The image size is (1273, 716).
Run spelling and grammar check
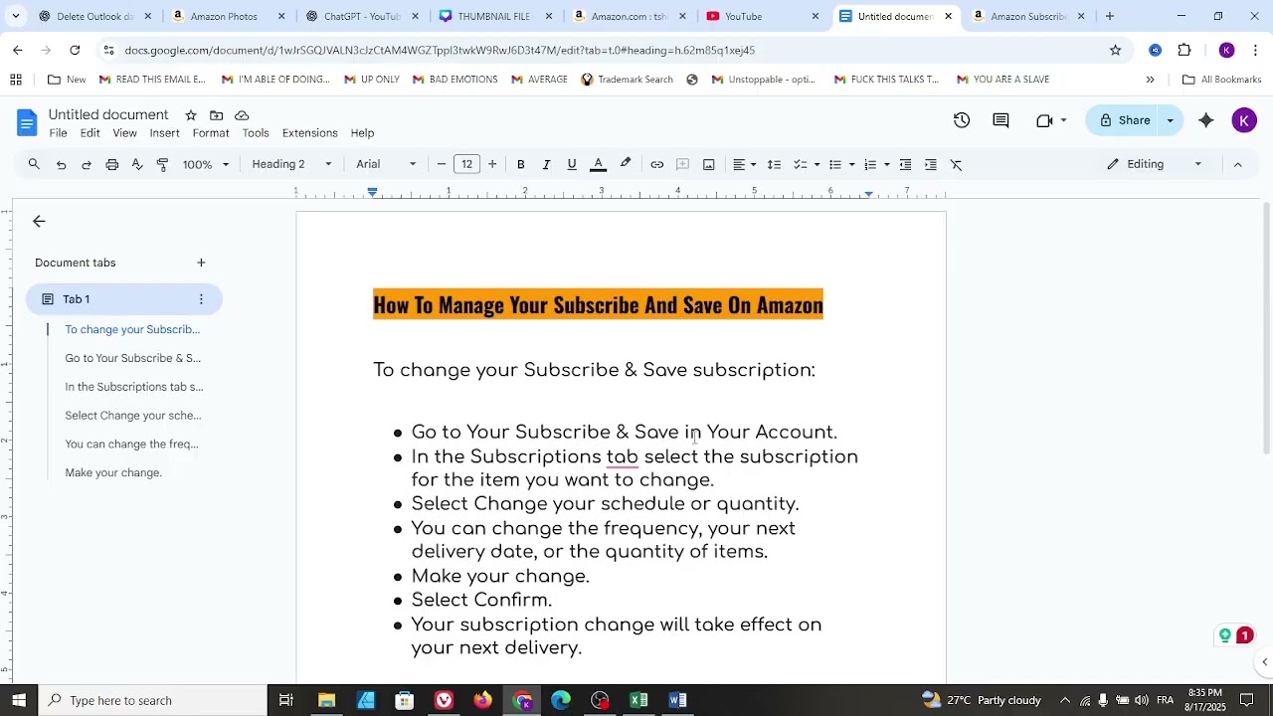[x=137, y=164]
